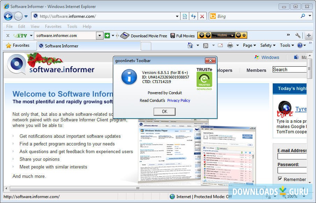The image size is (316, 203).
Task: Open the View menu
Action: tap(35, 27)
